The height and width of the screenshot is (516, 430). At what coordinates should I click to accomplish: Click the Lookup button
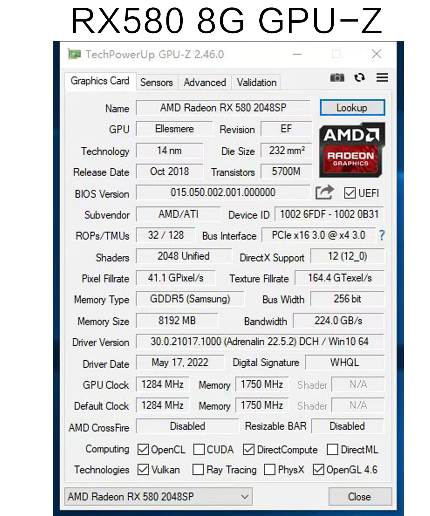point(352,107)
